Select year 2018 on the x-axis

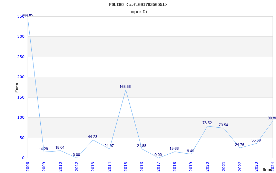pos(175,166)
